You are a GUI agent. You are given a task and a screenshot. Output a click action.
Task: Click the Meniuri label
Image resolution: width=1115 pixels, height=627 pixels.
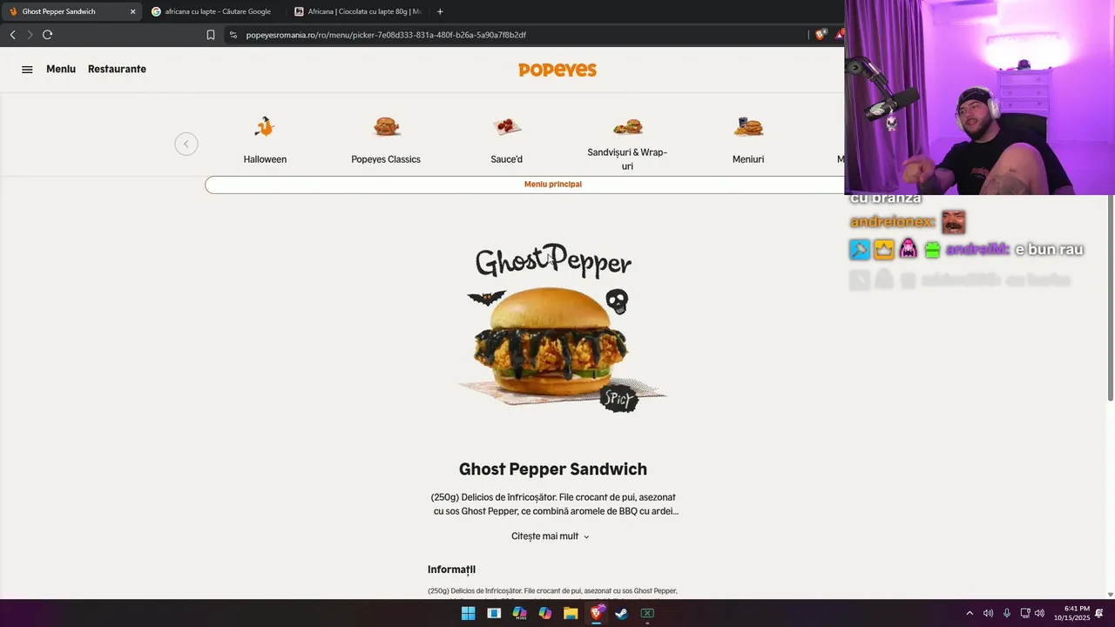(748, 159)
